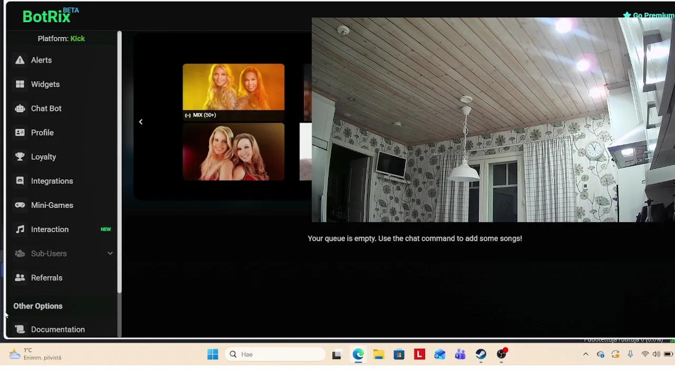The image size is (675, 380).
Task: Open Microsoft Store from taskbar
Action: 399,355
